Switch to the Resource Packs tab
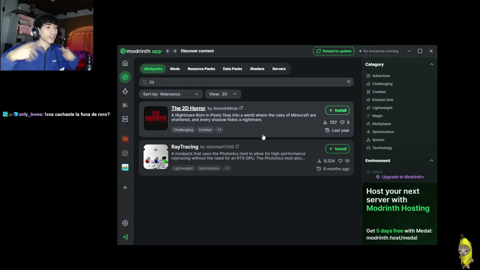This screenshot has height=270, width=480. click(x=201, y=69)
